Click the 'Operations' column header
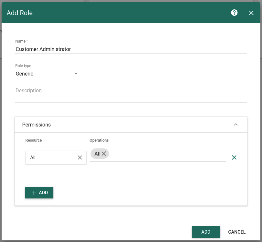Screen dimensions: 262x242 click(99, 140)
